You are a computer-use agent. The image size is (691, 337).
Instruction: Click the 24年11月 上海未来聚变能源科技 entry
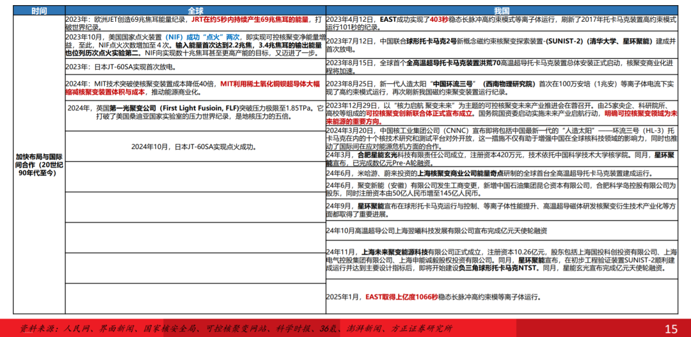pos(502,260)
